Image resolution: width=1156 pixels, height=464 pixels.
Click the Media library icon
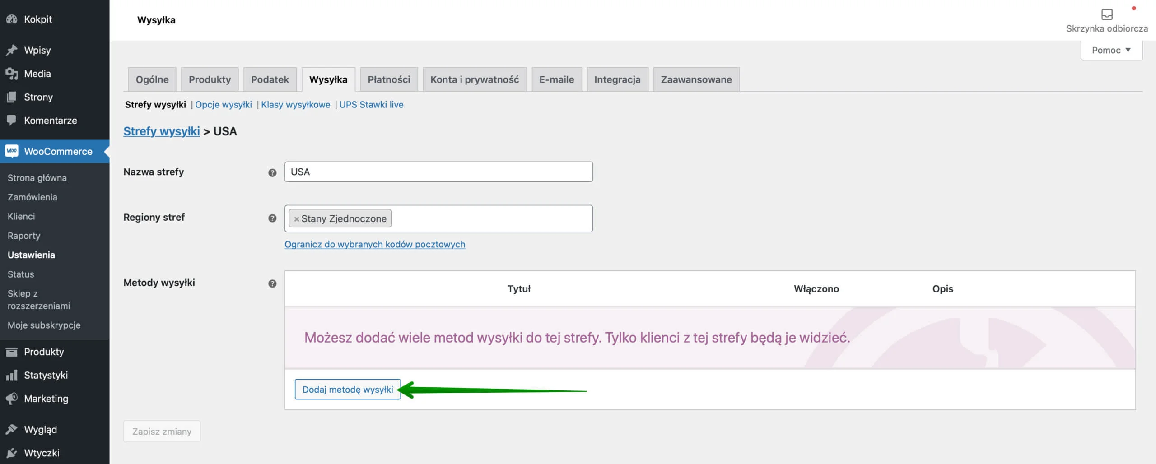(12, 74)
